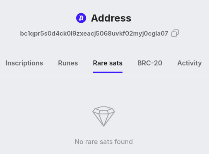
Task: Click the gem outline above the empty message
Action: (103, 116)
